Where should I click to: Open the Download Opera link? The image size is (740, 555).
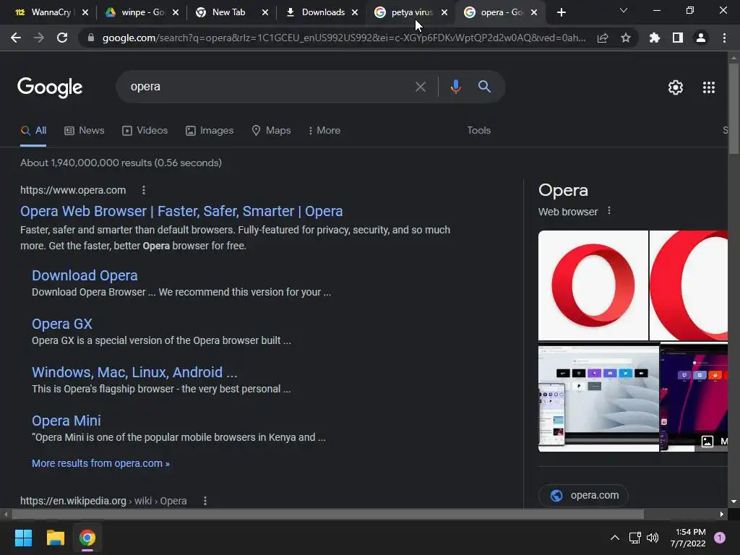pyautogui.click(x=85, y=275)
